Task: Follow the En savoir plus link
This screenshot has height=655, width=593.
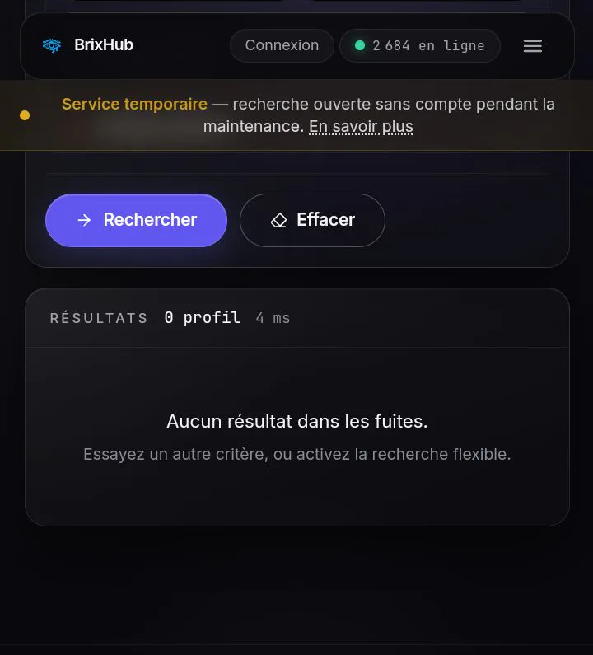Action: (x=361, y=127)
